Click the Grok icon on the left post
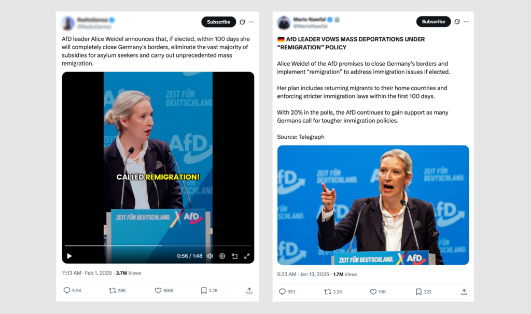This screenshot has height=314, width=531. (x=242, y=22)
